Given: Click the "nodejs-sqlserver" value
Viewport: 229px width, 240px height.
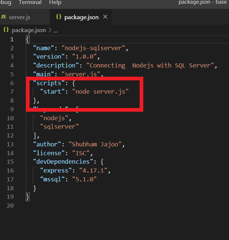Looking at the screenshot, I should coord(93,48).
